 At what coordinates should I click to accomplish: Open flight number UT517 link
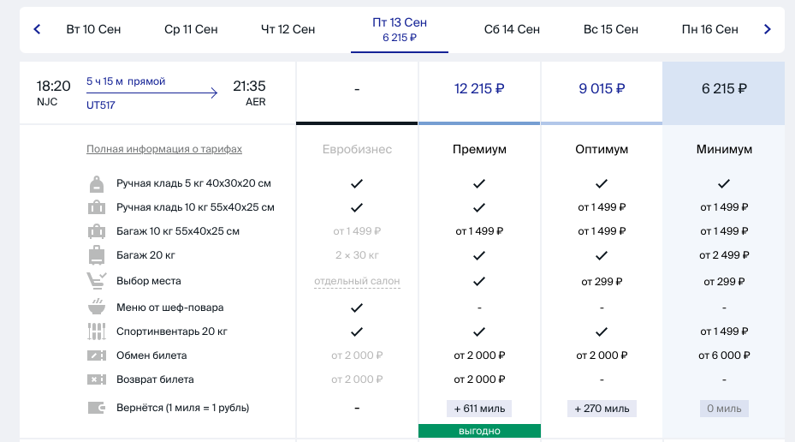[x=100, y=105]
